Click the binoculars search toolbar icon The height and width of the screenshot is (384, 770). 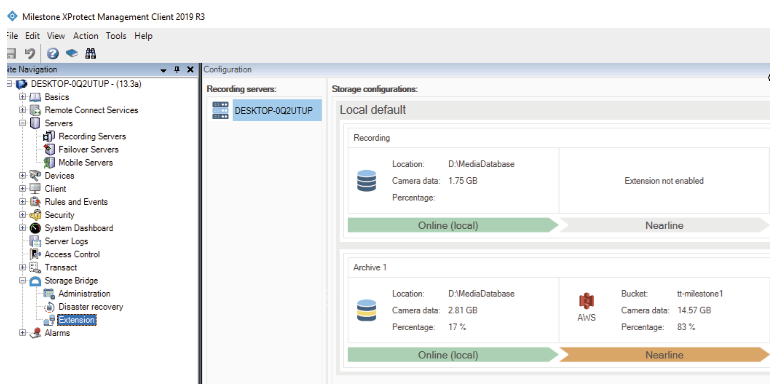click(90, 54)
